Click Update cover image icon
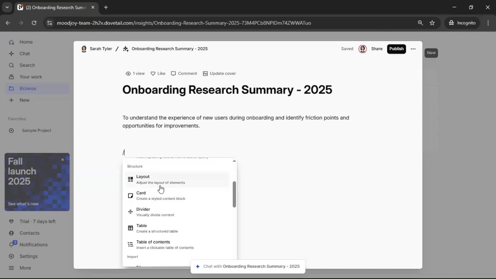496x279 pixels. (205, 74)
